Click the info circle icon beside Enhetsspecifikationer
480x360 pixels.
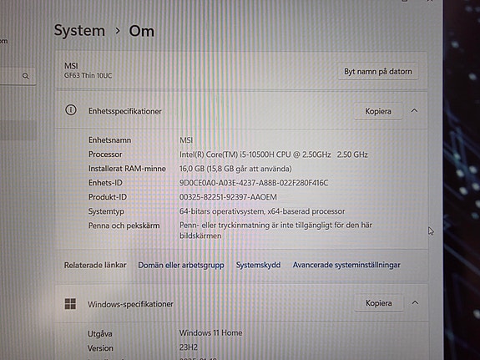pyautogui.click(x=71, y=109)
